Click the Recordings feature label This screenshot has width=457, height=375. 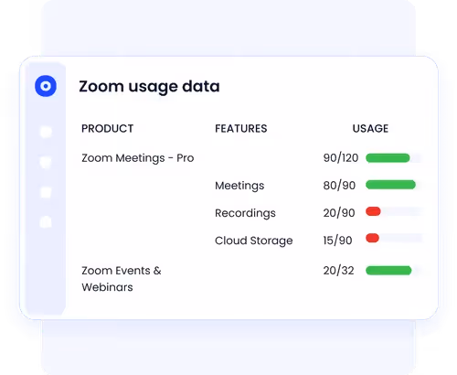pyautogui.click(x=245, y=213)
